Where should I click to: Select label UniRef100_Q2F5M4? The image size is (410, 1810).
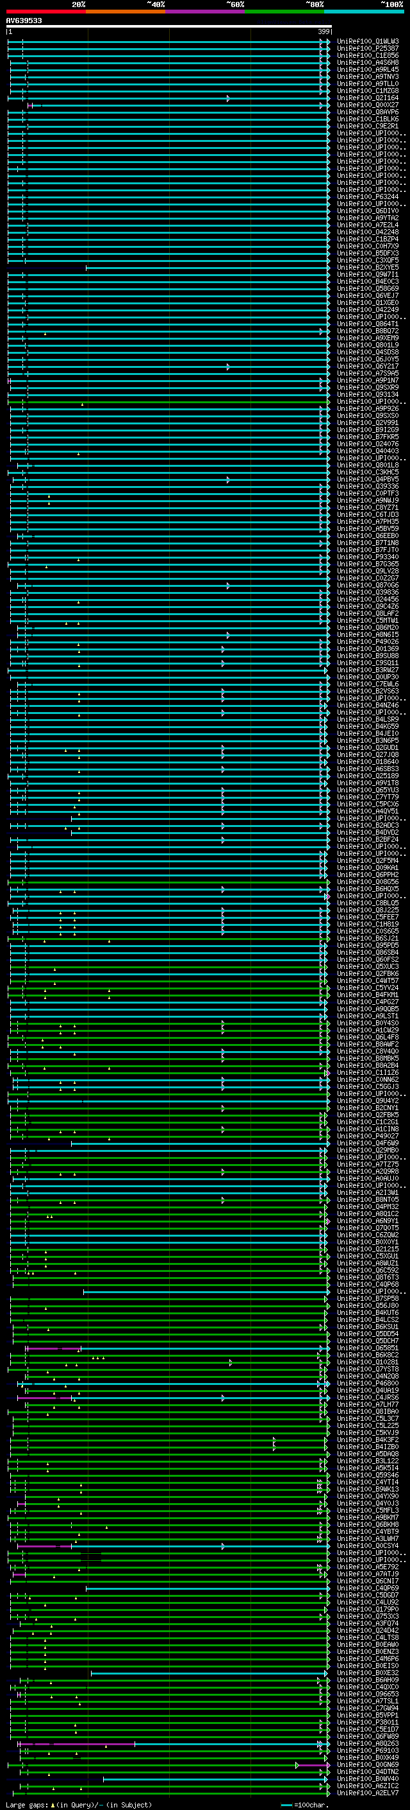click(x=368, y=860)
